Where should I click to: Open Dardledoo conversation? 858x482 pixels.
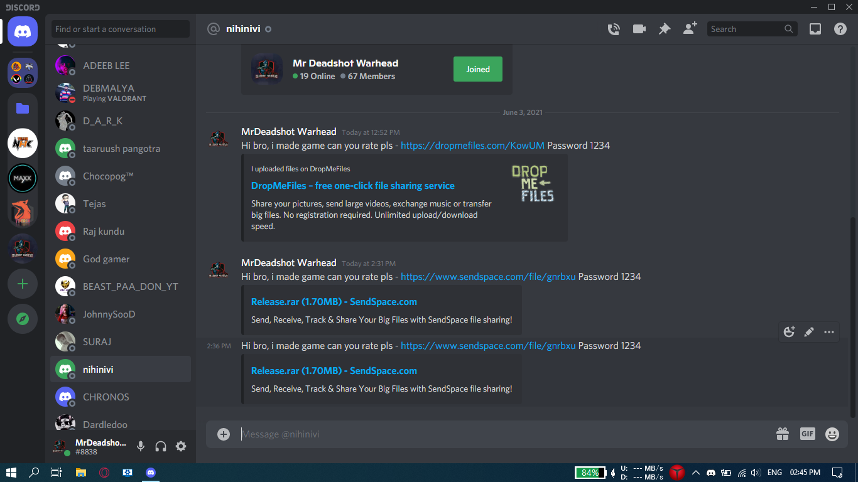[x=121, y=422]
